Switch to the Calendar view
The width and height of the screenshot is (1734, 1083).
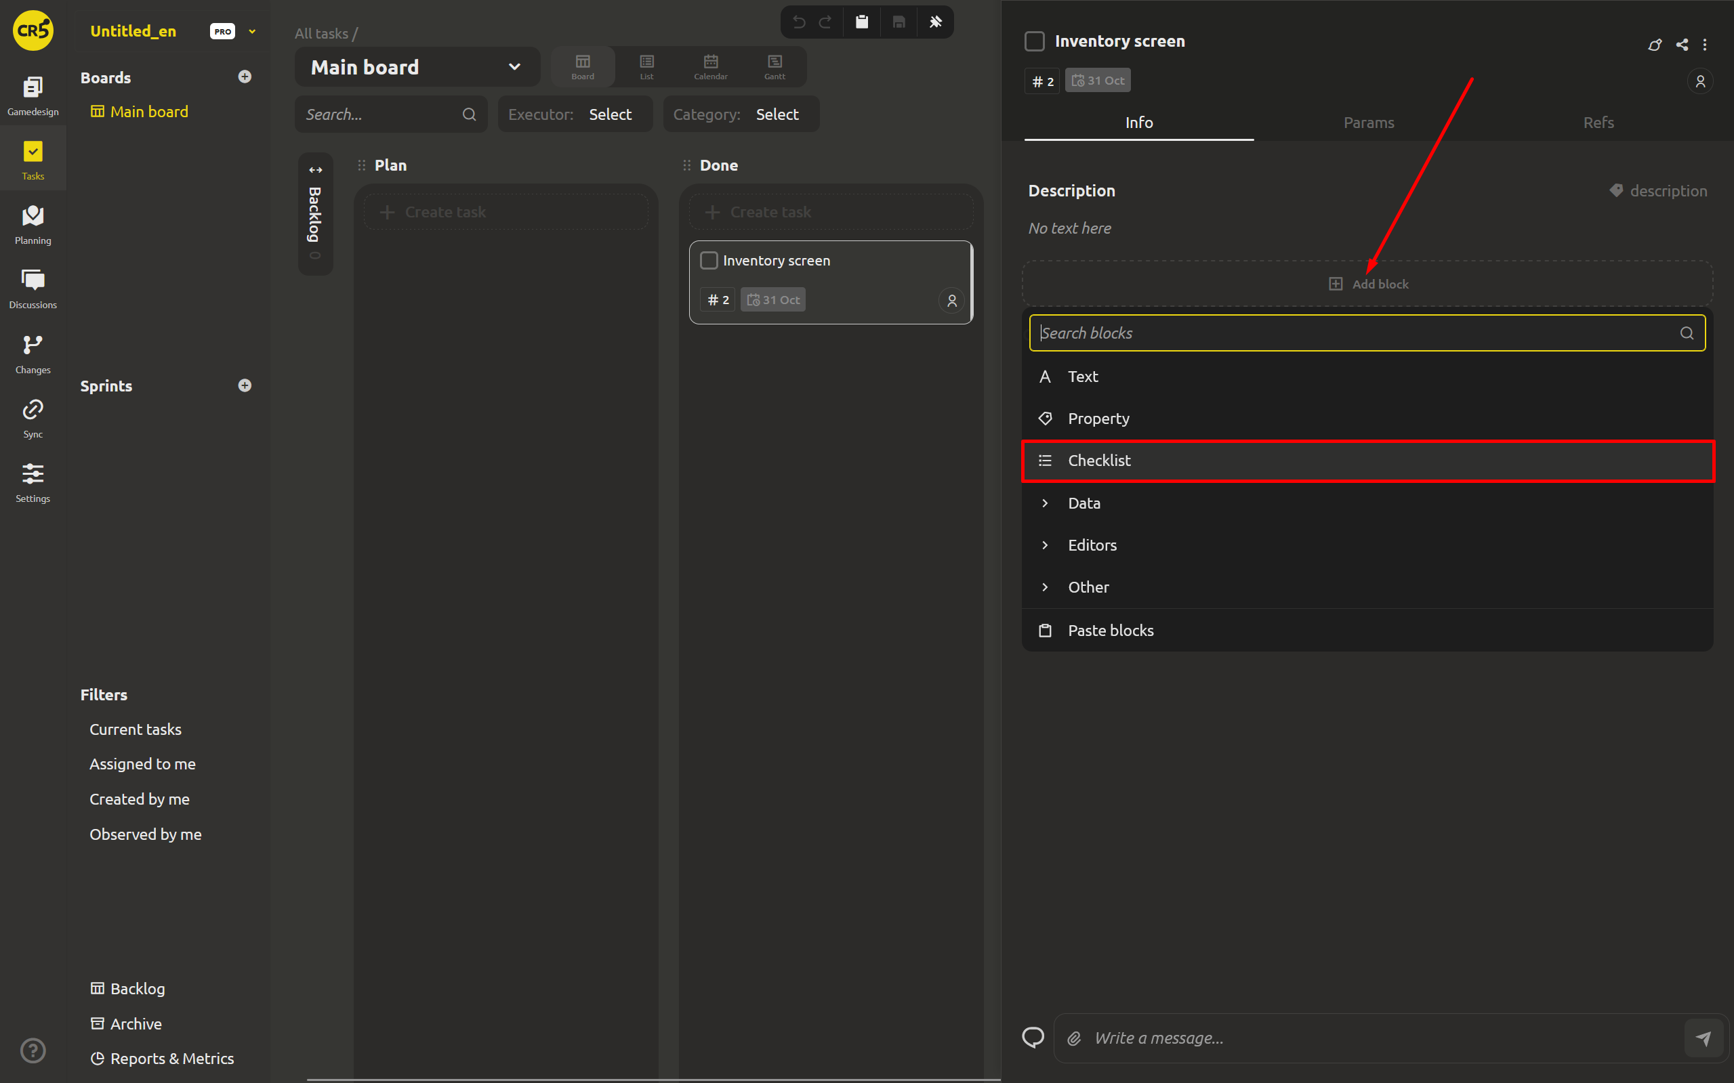coord(710,66)
